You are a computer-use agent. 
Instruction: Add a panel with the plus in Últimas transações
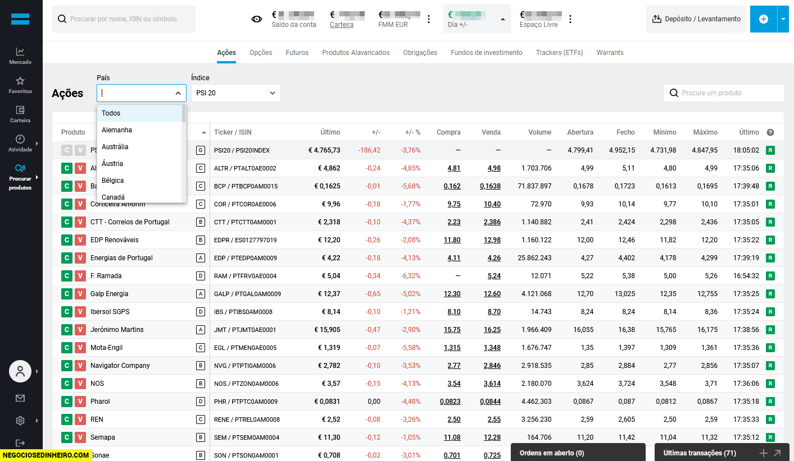(x=763, y=453)
